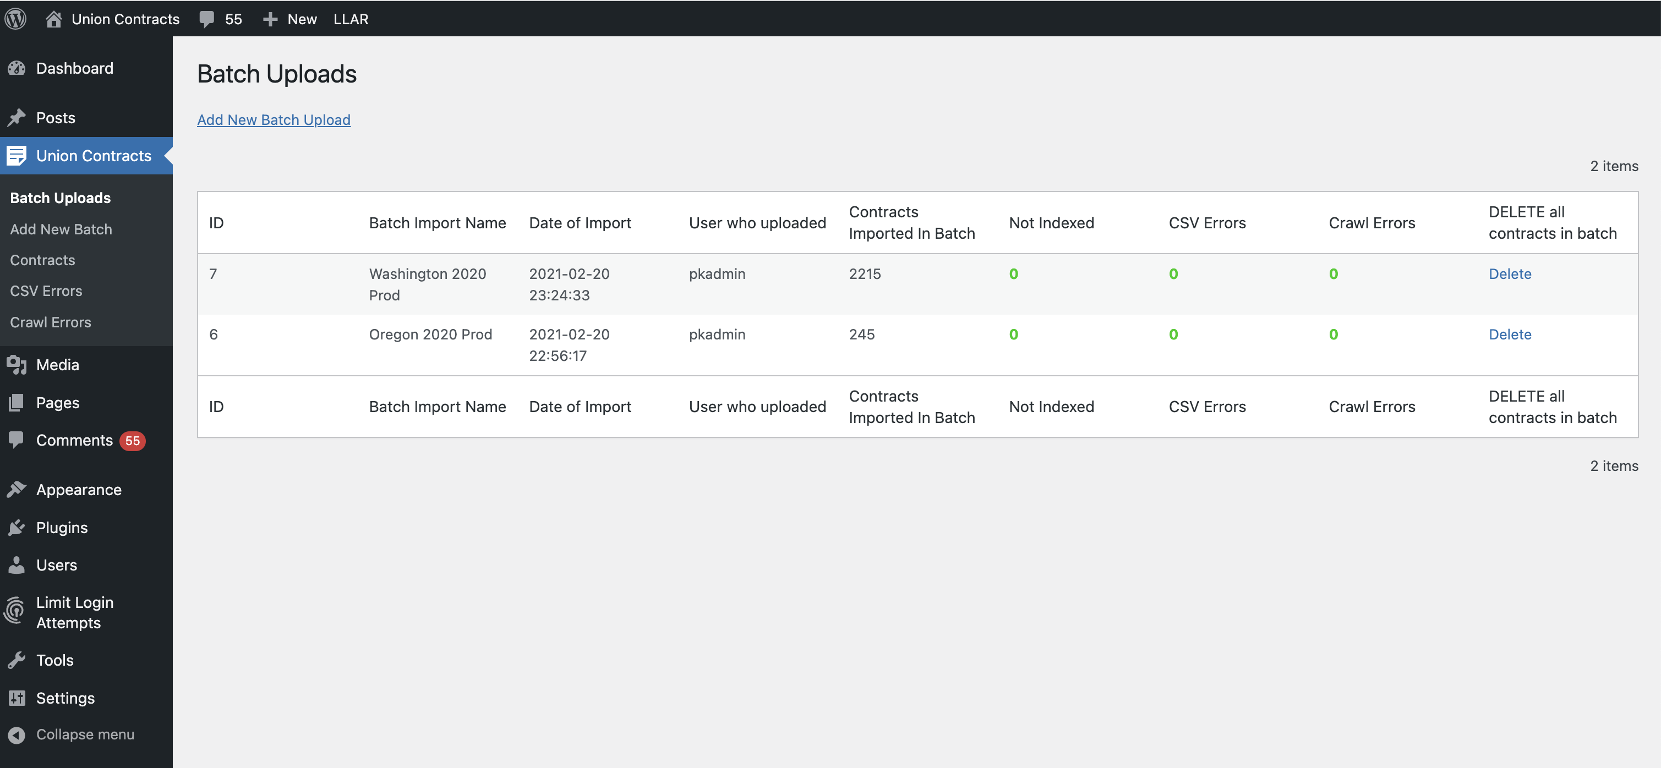This screenshot has height=768, width=1661.
Task: Click the Settings sliders icon
Action: pos(17,698)
